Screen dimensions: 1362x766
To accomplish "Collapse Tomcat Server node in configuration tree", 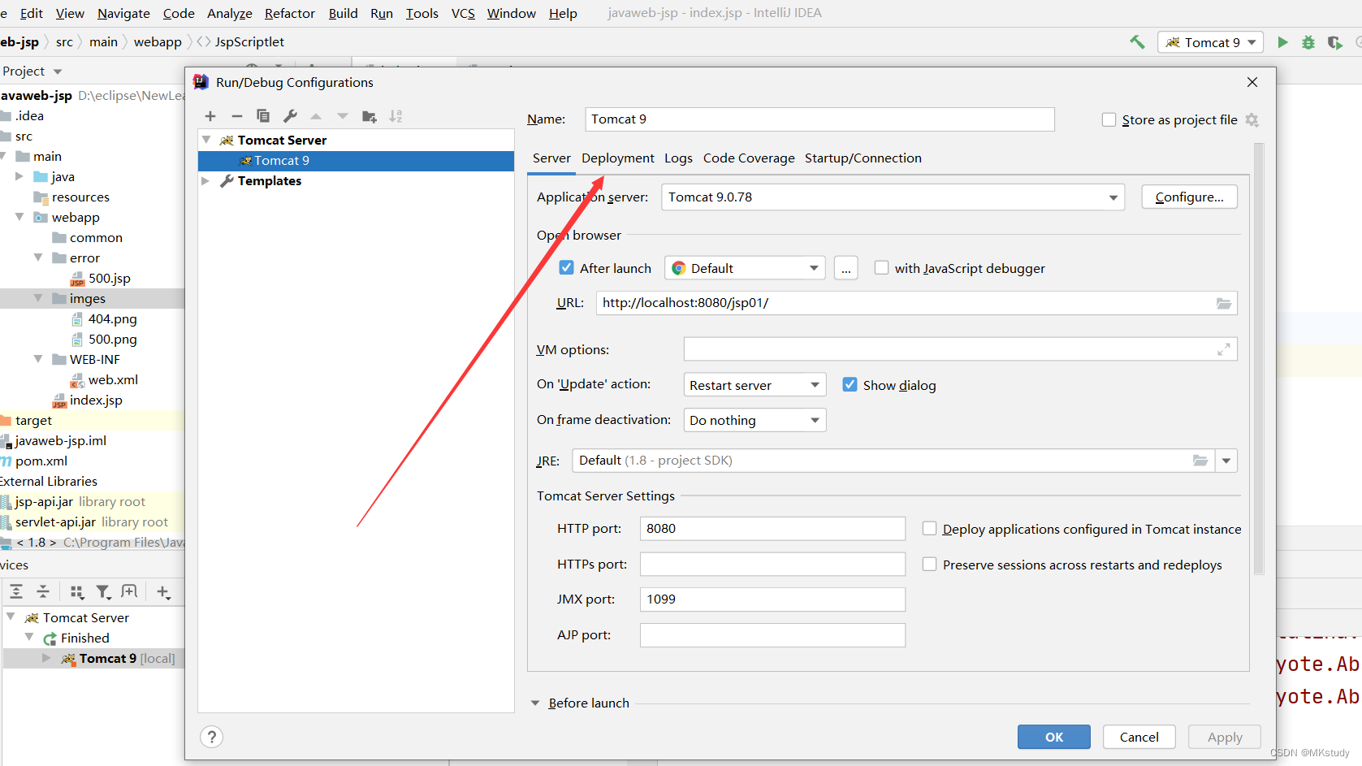I will point(206,140).
